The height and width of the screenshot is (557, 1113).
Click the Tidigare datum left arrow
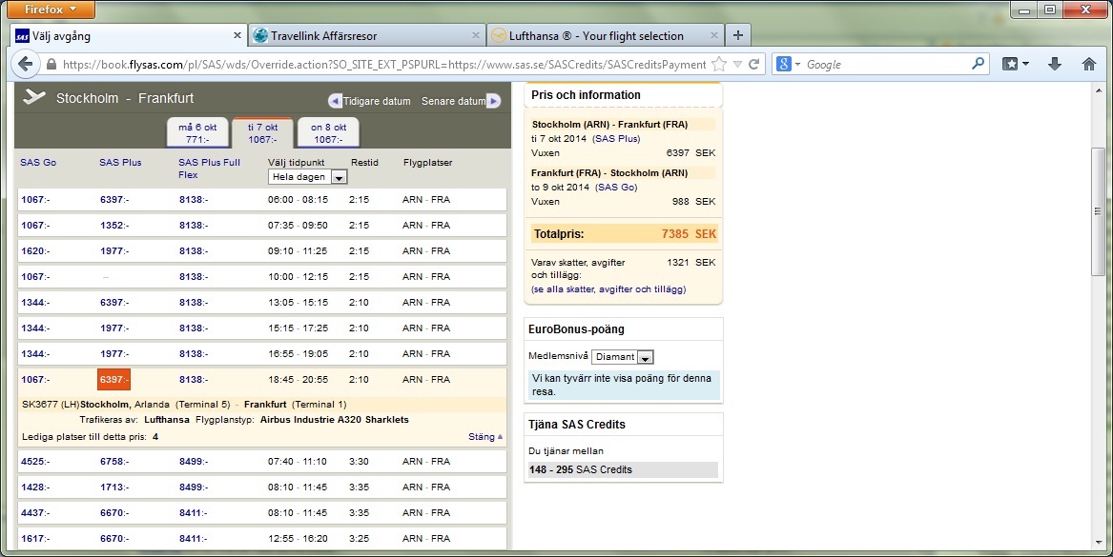[335, 101]
